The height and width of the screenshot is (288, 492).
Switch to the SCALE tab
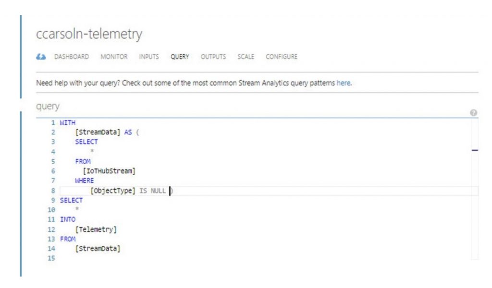pos(246,57)
